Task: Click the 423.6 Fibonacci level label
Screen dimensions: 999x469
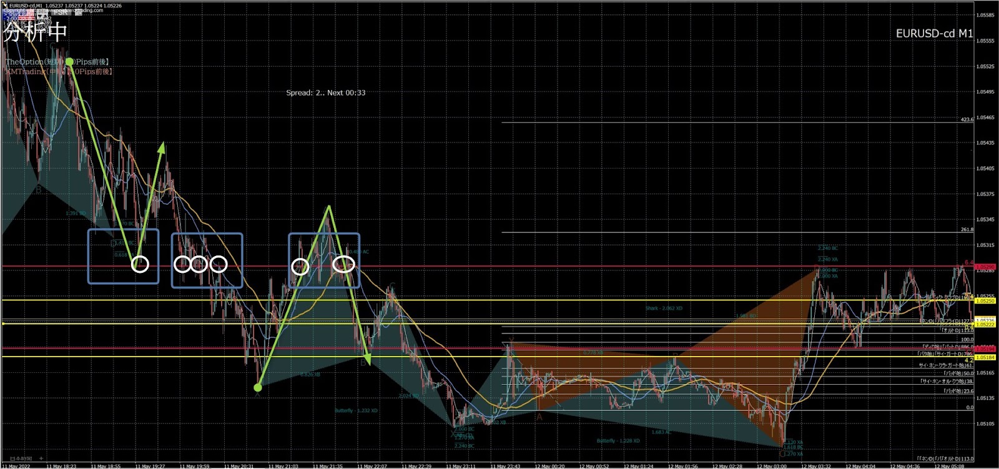Action: [967, 119]
